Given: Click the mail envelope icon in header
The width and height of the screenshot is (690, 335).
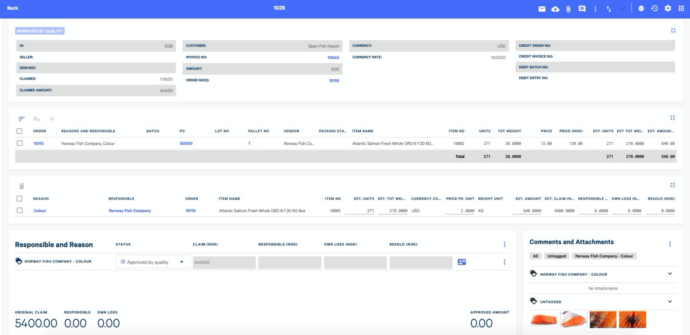Looking at the screenshot, I should pos(542,9).
